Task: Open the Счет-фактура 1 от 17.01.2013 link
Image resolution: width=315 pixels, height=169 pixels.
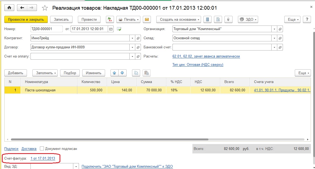Action: click(x=43, y=159)
